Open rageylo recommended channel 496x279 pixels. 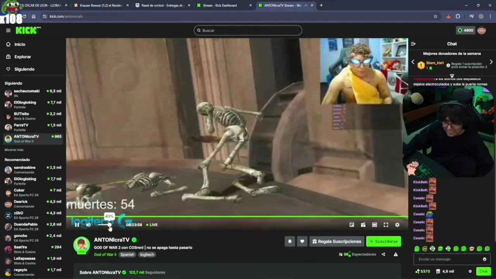coord(33,272)
